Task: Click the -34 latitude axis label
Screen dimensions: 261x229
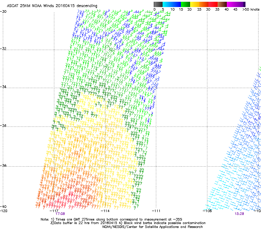Action: click(3, 87)
